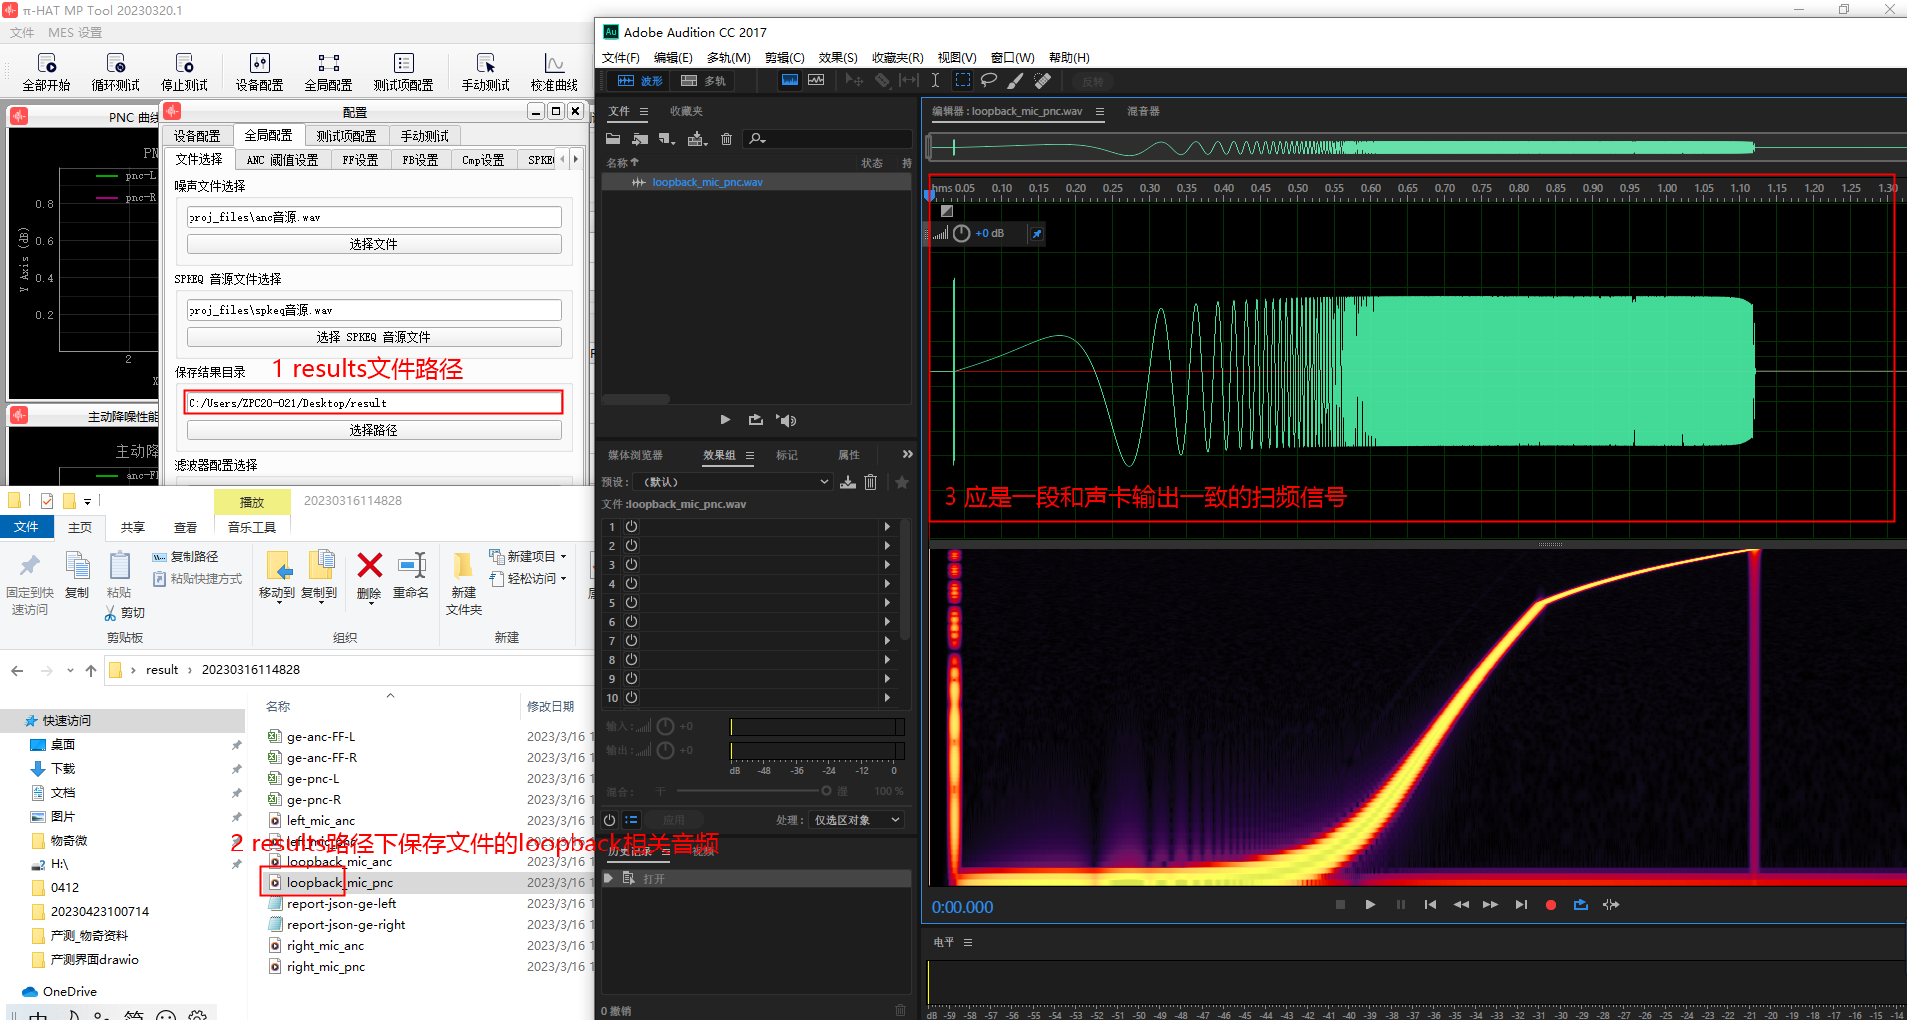
Task: Click Stop Test in π-HAT toolbar
Action: pyautogui.click(x=185, y=72)
